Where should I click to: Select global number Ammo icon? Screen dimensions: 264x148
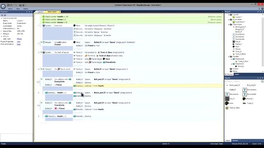[x=43, y=22]
